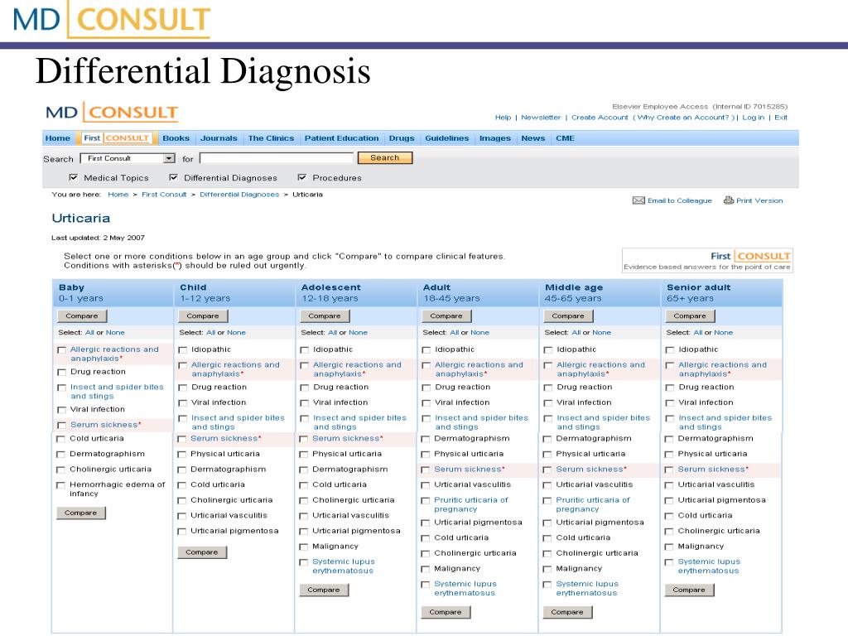The width and height of the screenshot is (848, 636).
Task: Click the First Consult breadcrumb link
Action: pos(164,195)
